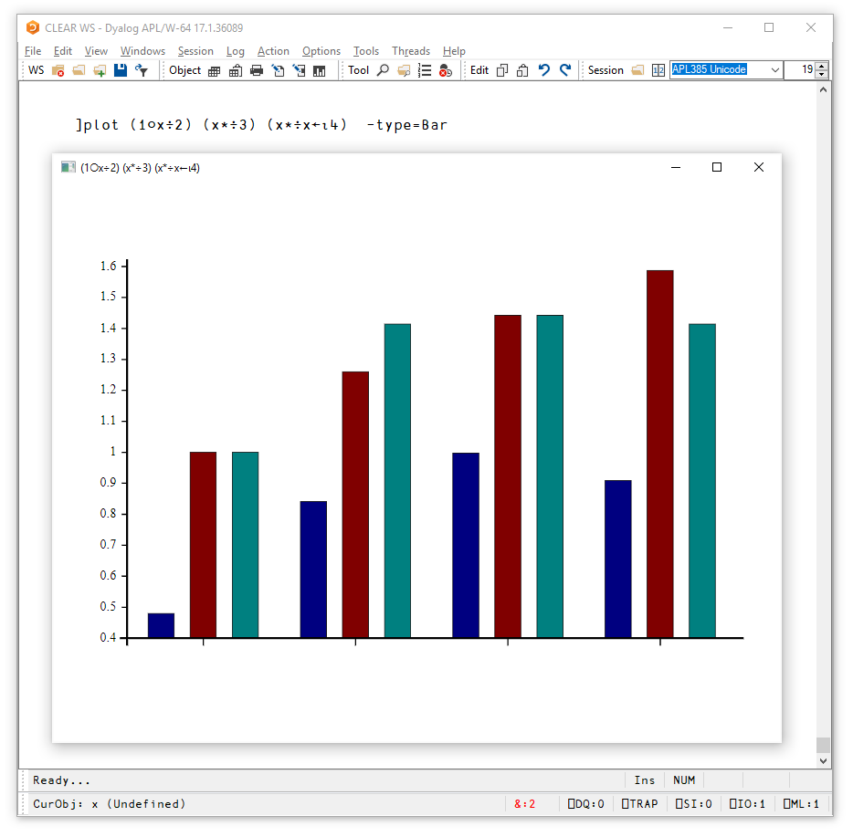Save the workspace using the floppy disk icon

121,70
